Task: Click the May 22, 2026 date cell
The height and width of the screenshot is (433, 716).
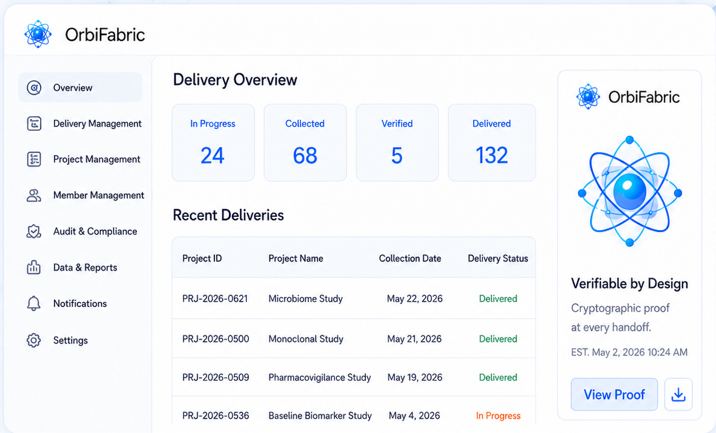Action: 414,299
